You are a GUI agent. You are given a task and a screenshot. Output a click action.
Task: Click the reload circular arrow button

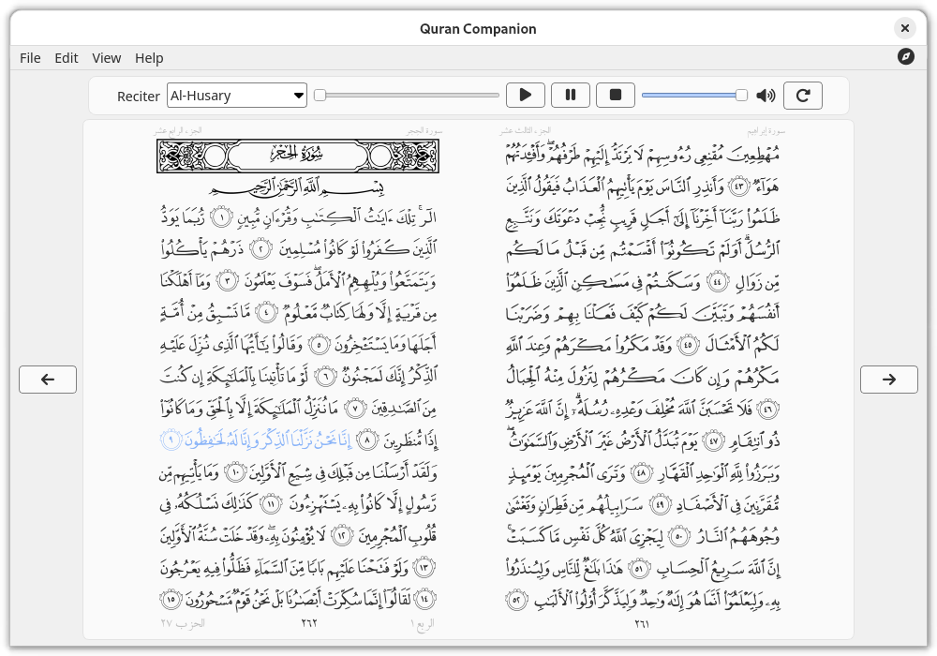tap(803, 95)
